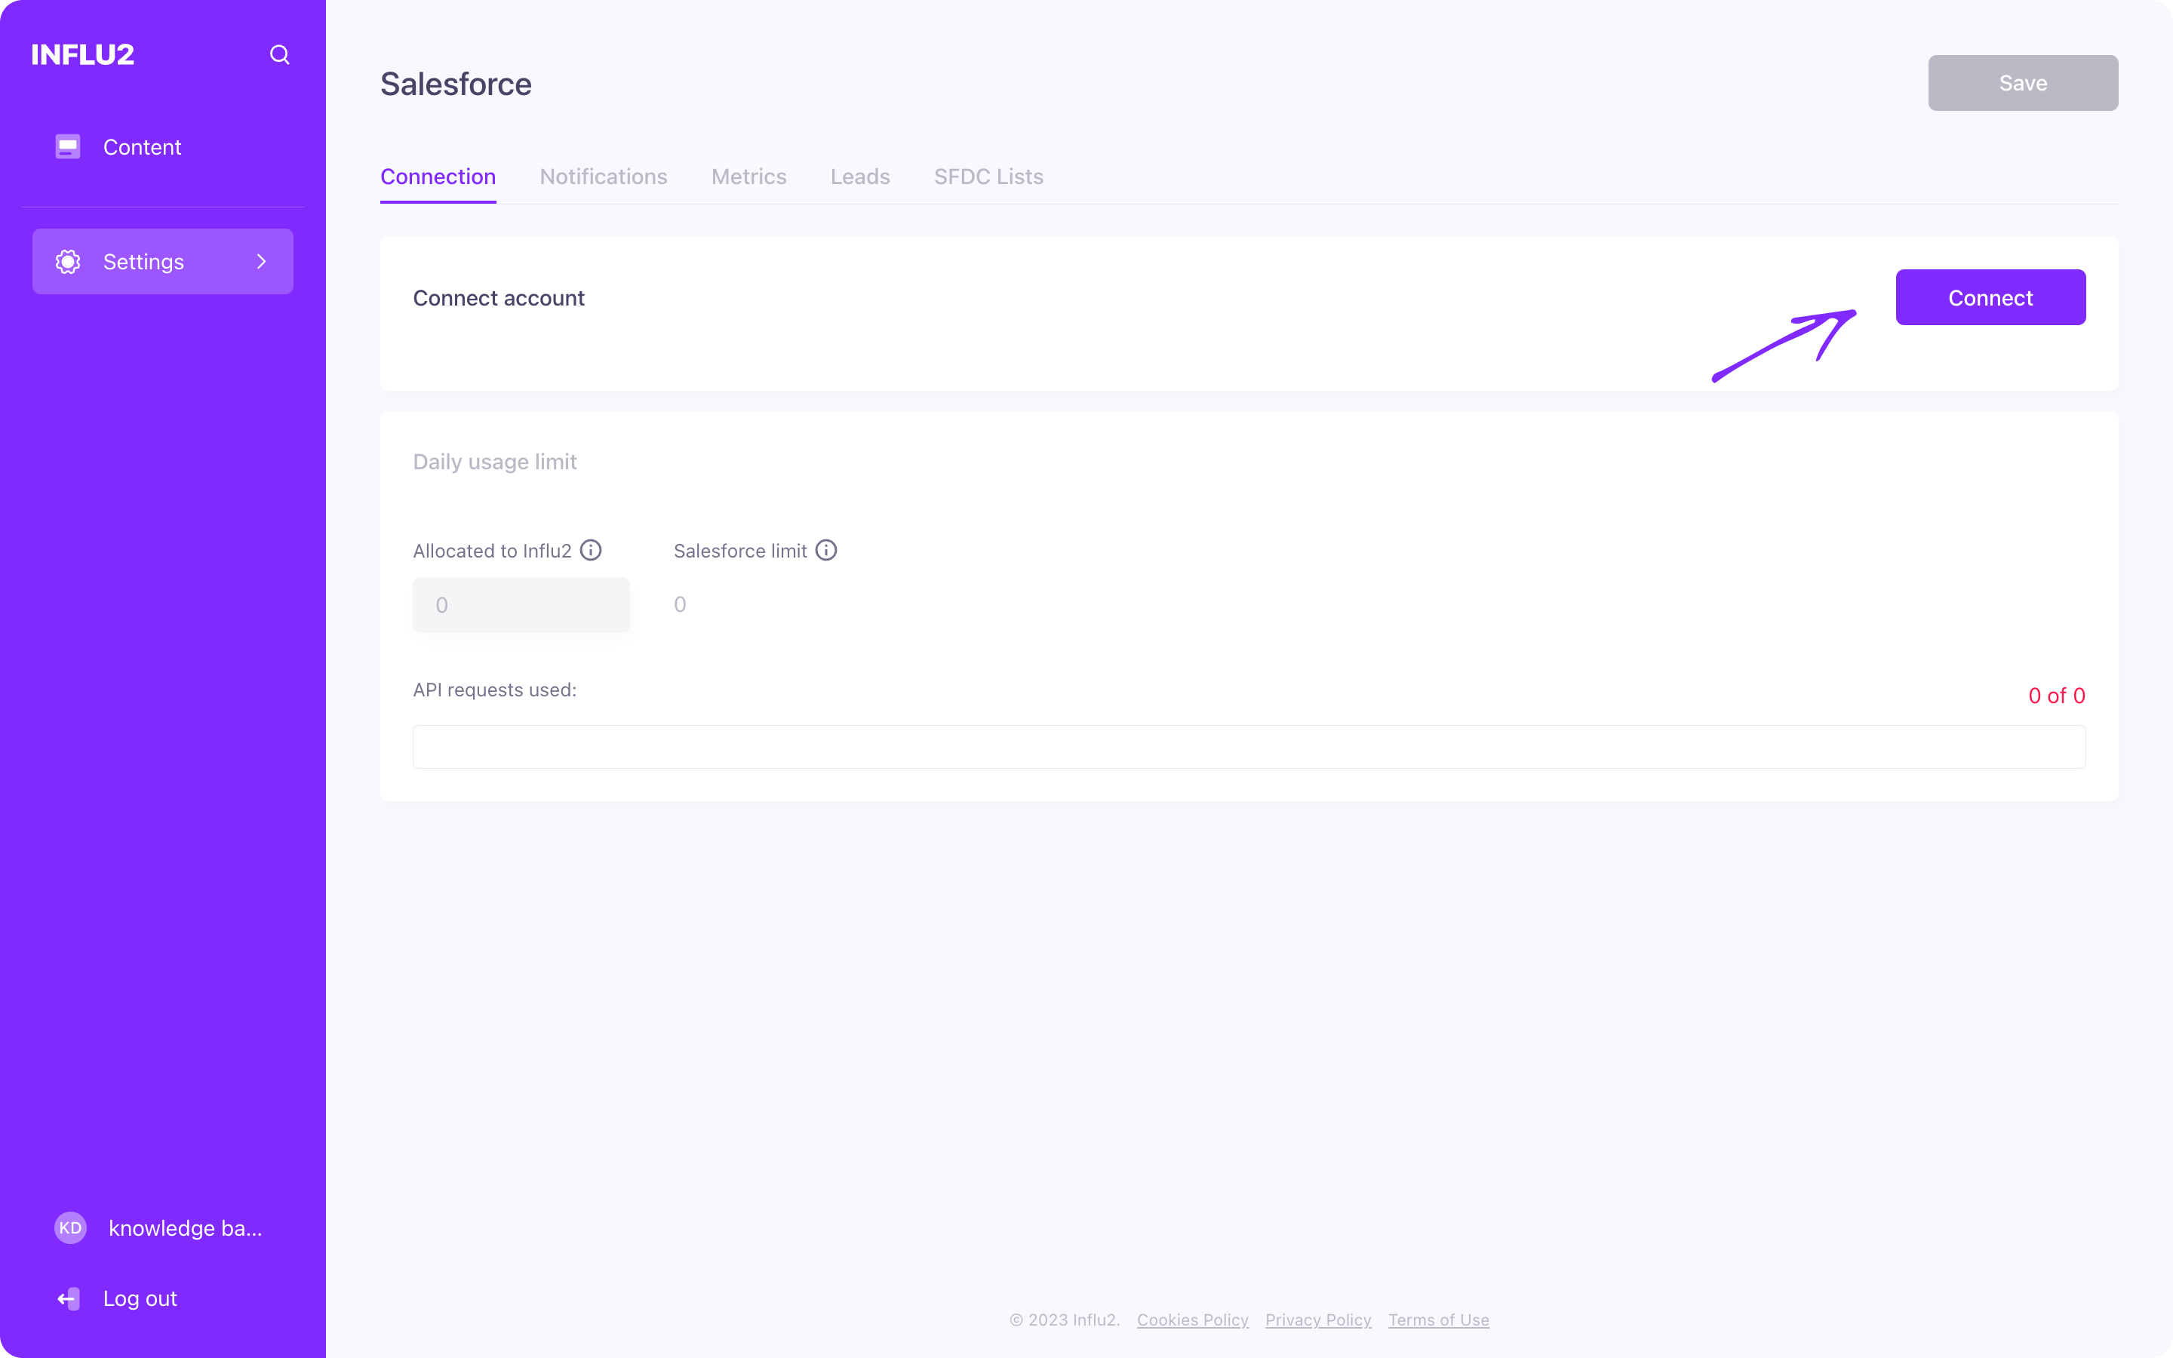Click the Log out label
Screen dimensions: 2173x1358
[x=140, y=1298]
